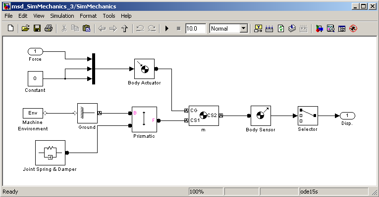
Task: Click the Joint Spring & Damper label
Action: click(50, 169)
